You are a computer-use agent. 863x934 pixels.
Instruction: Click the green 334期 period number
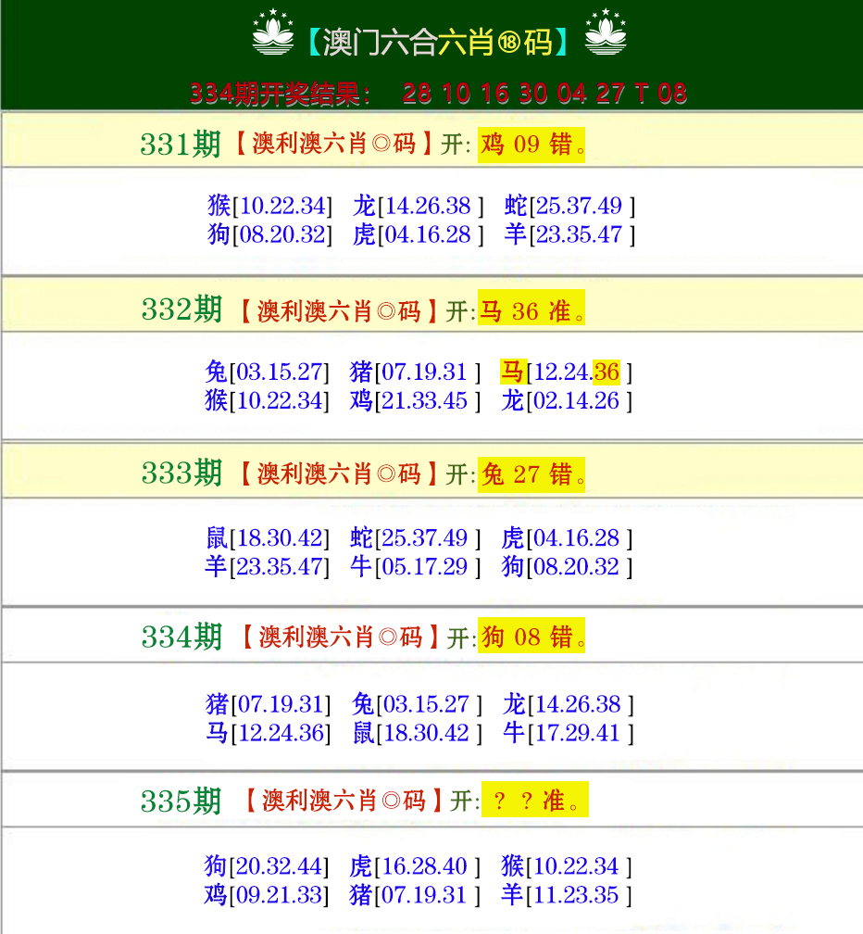(x=181, y=636)
